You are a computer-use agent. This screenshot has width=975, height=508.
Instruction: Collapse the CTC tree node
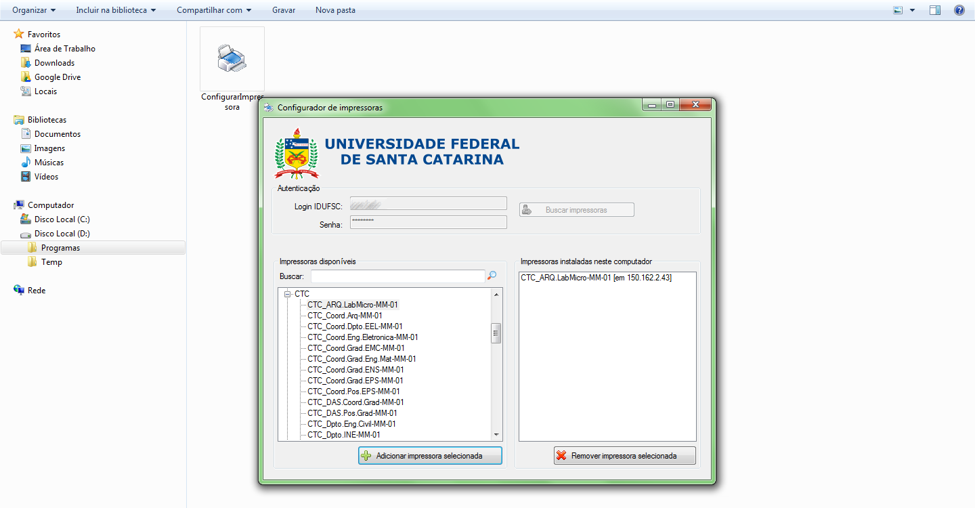[x=287, y=294]
